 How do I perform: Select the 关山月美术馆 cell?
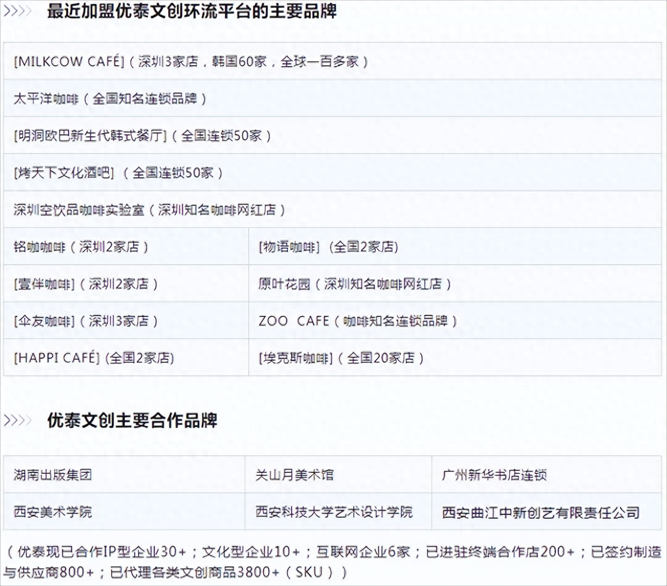(x=295, y=475)
